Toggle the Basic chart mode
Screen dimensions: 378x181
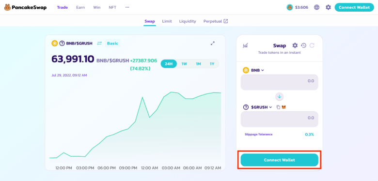tap(112, 44)
